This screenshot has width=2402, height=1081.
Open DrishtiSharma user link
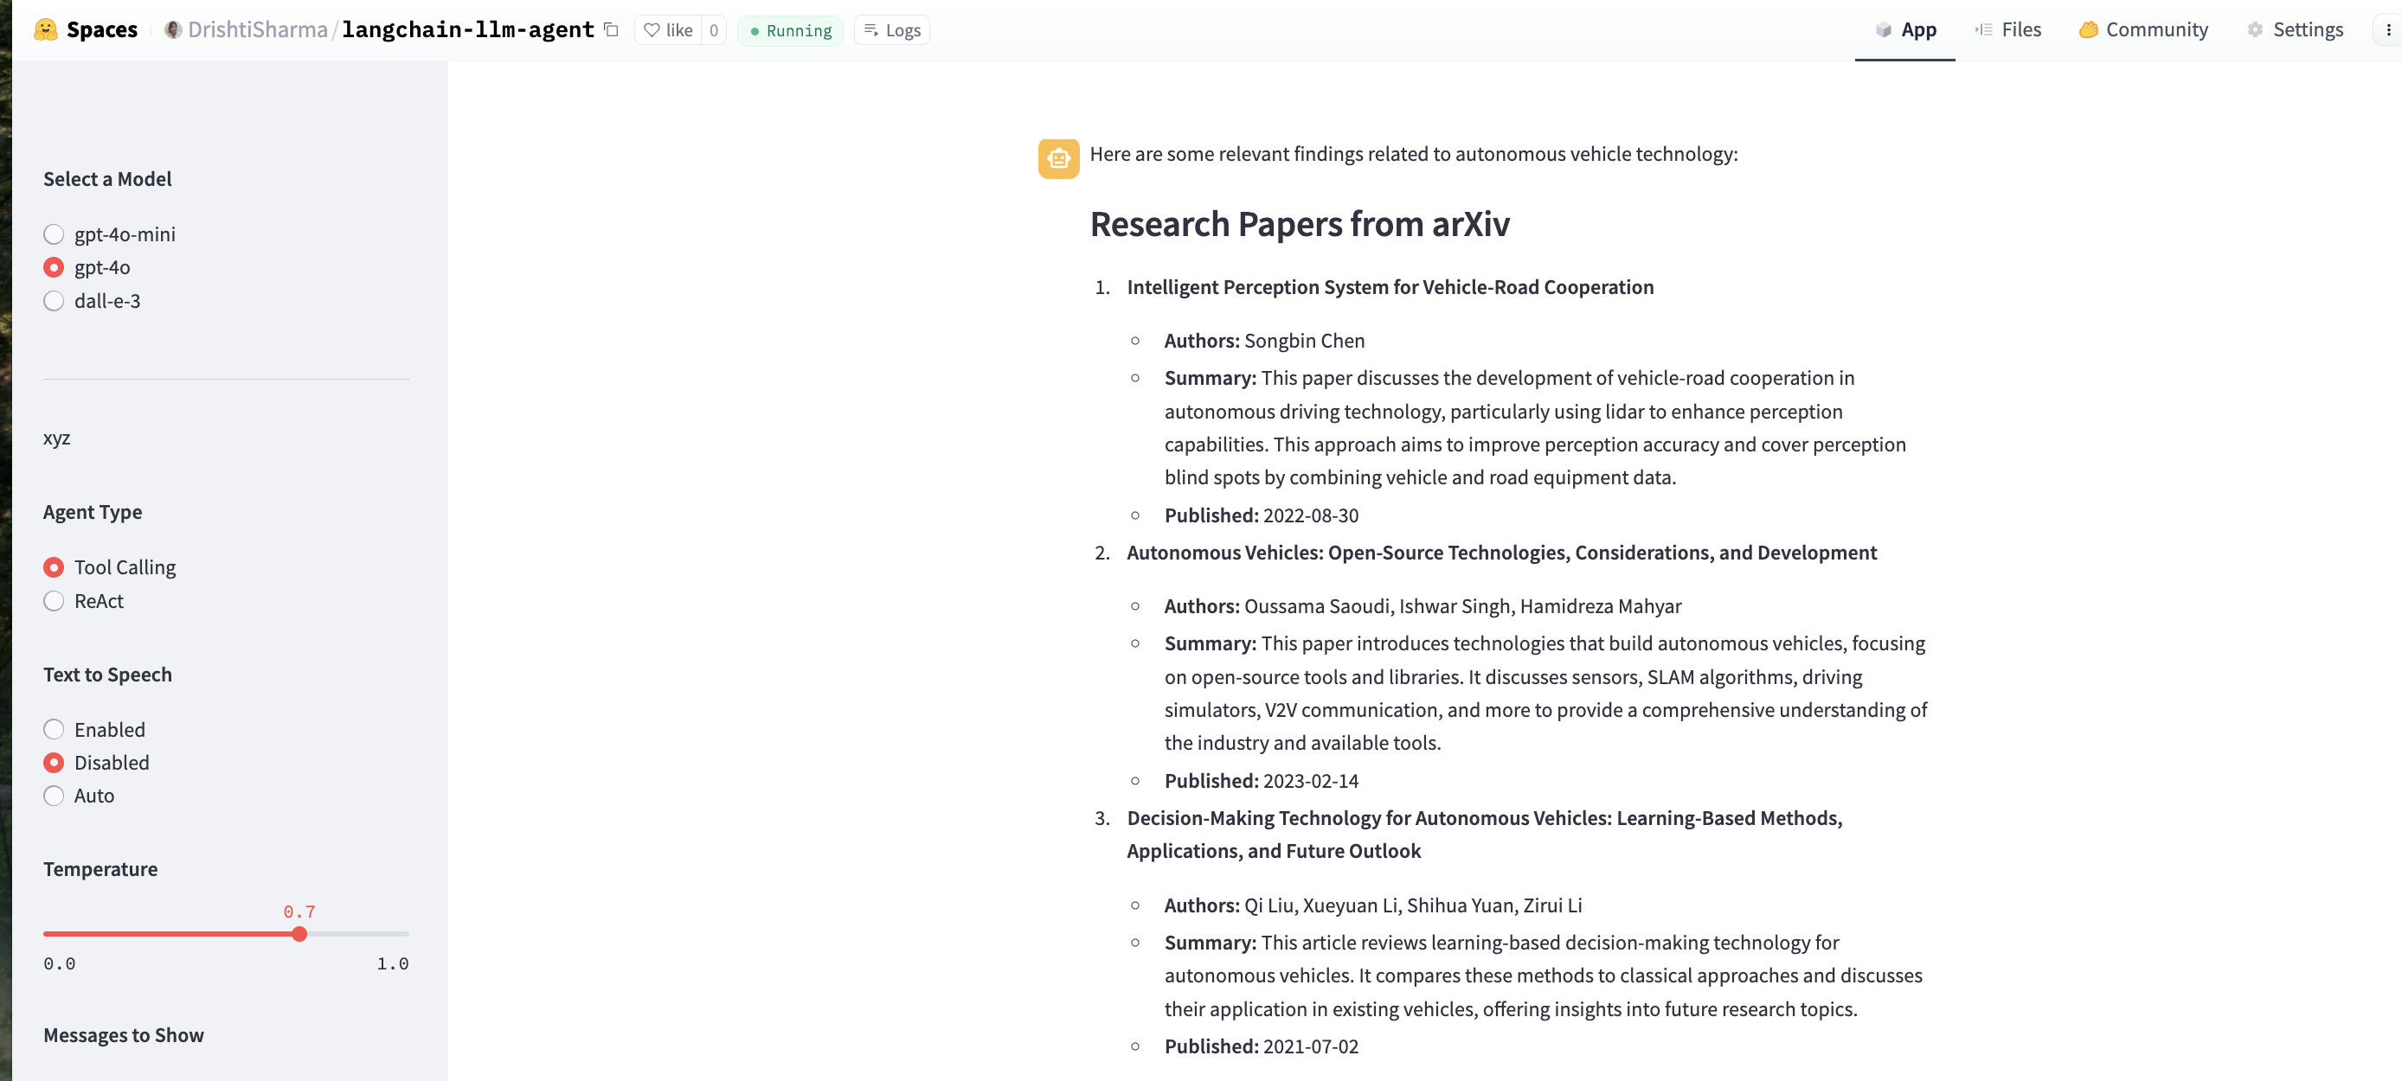(257, 29)
